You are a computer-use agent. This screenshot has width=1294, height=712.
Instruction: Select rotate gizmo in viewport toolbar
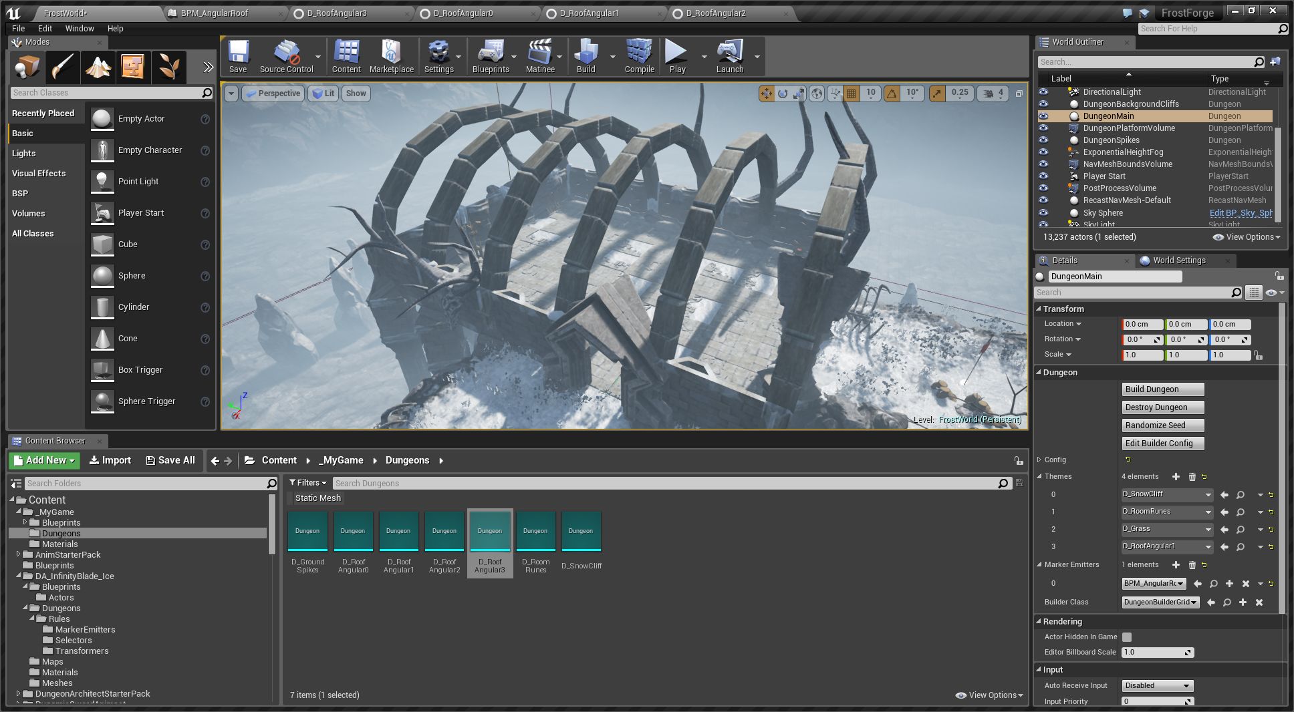(x=782, y=94)
